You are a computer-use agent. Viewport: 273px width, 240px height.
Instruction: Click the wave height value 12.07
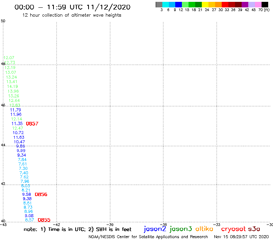pos(9,58)
